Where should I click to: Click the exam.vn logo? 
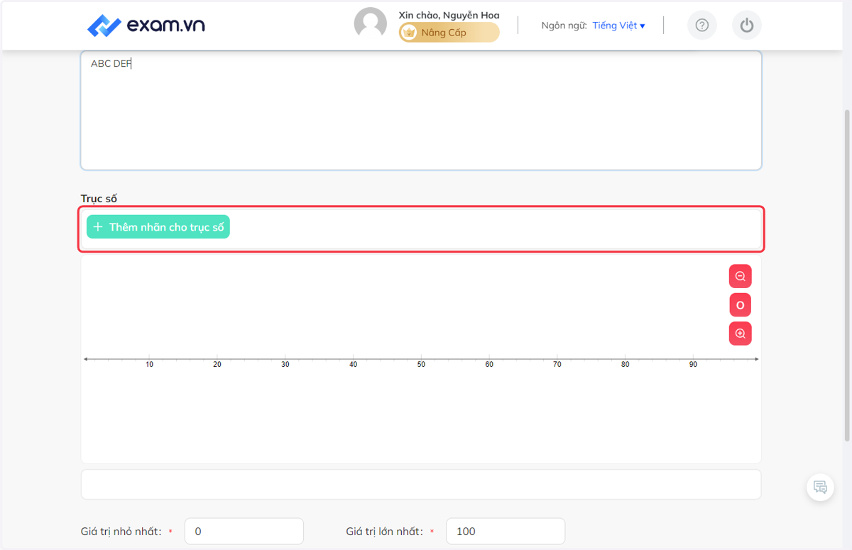pyautogui.click(x=146, y=26)
